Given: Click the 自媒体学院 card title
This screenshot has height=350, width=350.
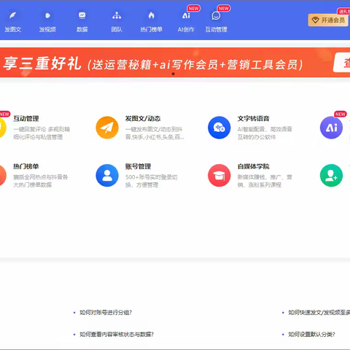Looking at the screenshot, I should point(254,166).
